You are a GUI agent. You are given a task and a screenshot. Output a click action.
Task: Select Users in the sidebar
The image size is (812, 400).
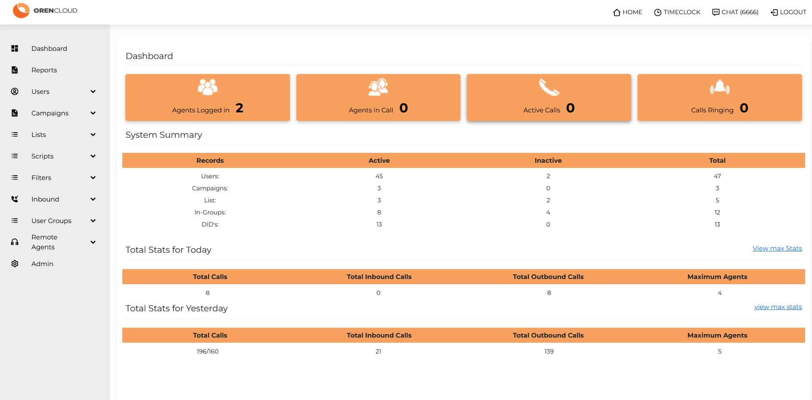tap(40, 92)
